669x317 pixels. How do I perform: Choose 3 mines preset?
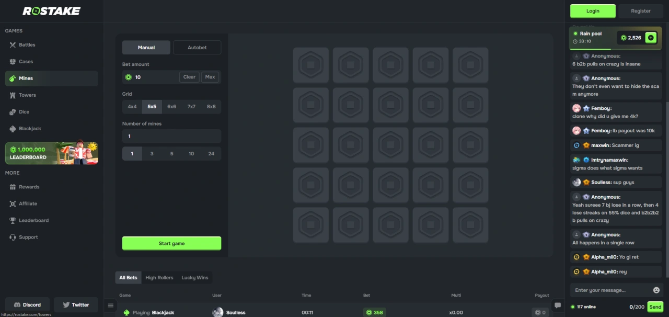pyautogui.click(x=152, y=154)
